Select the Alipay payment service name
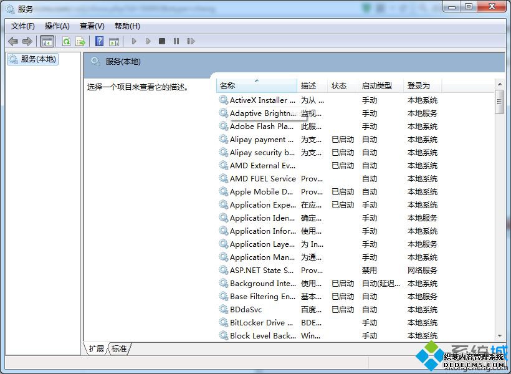The image size is (511, 374). [262, 140]
